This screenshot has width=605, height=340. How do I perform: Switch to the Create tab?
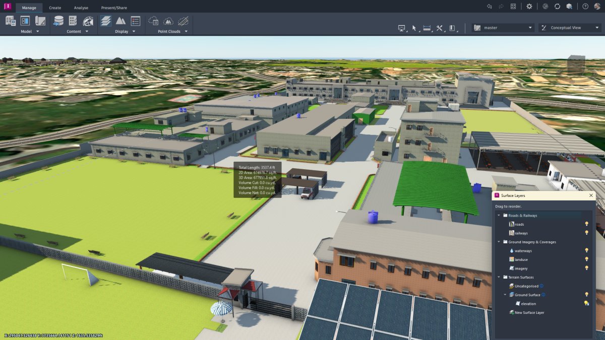[55, 8]
